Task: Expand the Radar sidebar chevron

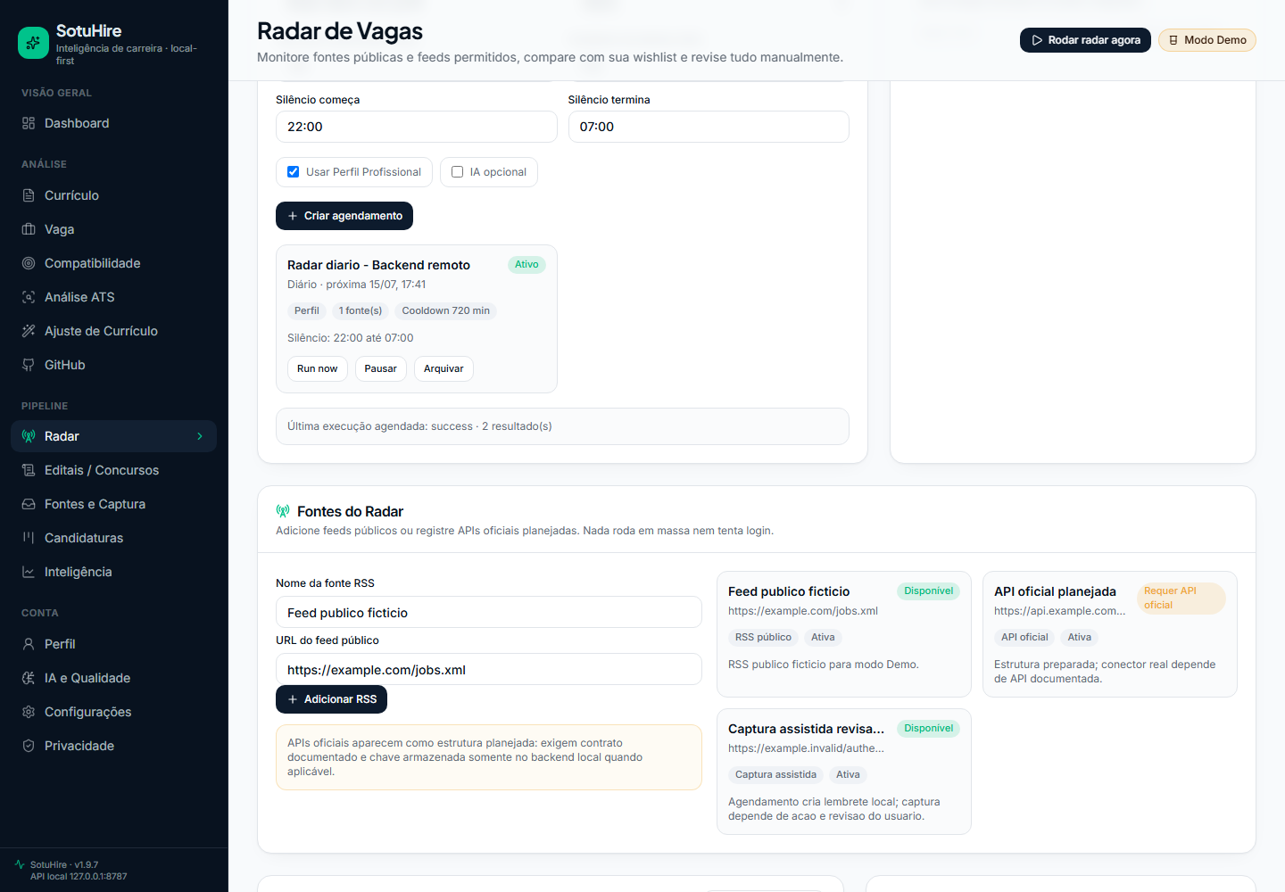Action: point(200,436)
